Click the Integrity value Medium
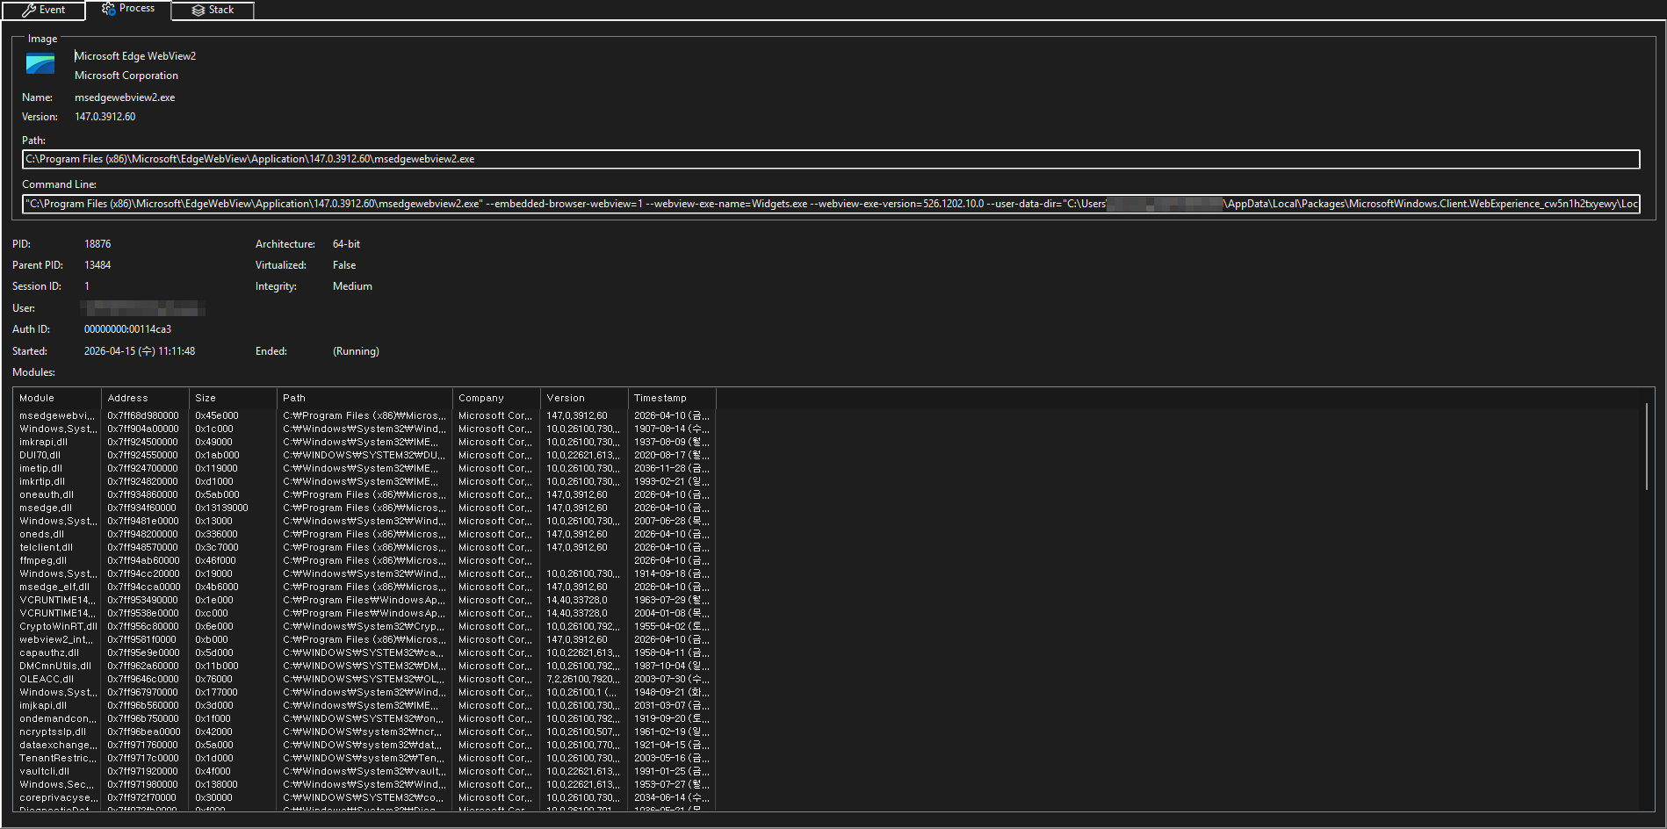The height and width of the screenshot is (829, 1667). click(x=352, y=286)
